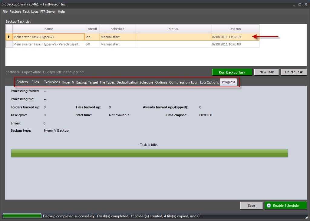This screenshot has width=310, height=221.
Task: Click last run value 02.08.2011 11:37:19
Action: coord(235,37)
